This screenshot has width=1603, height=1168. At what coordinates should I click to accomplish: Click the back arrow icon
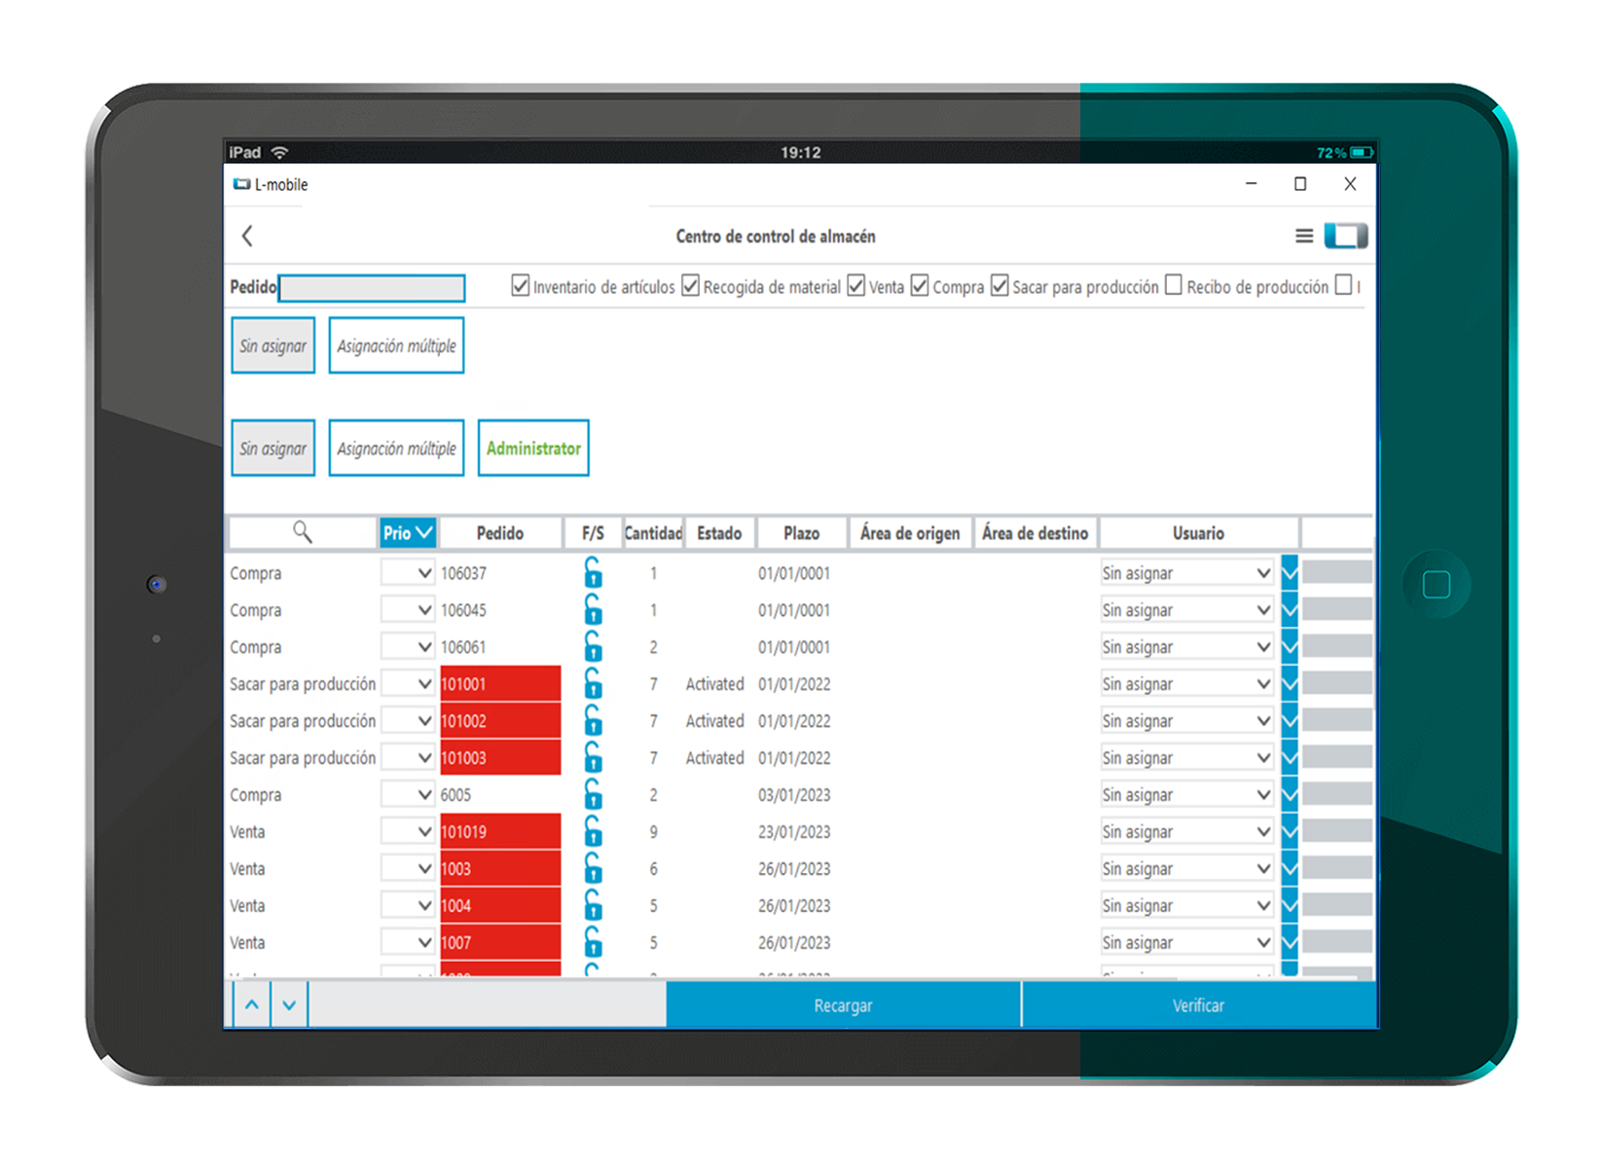tap(247, 236)
